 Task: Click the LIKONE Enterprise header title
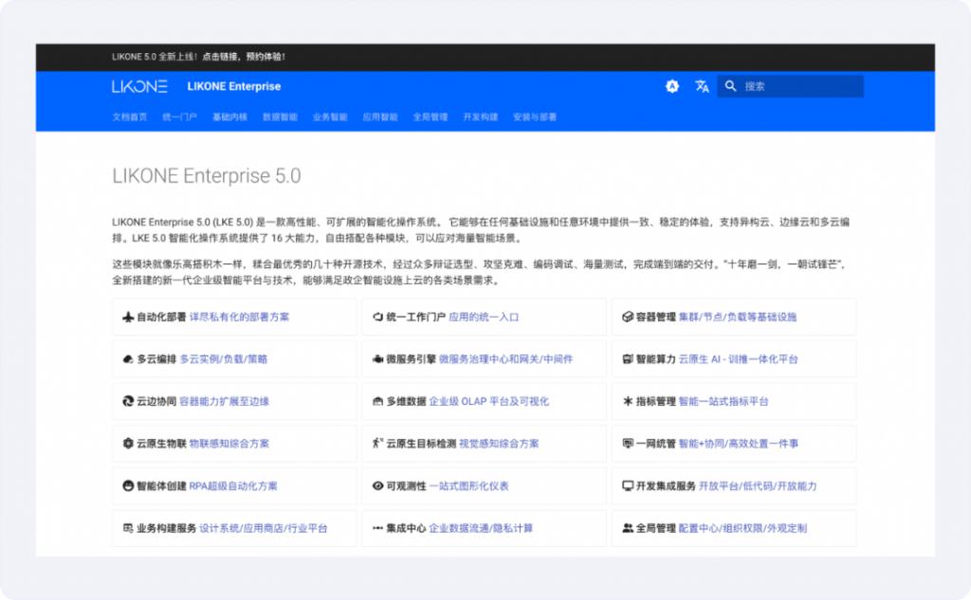(x=234, y=86)
